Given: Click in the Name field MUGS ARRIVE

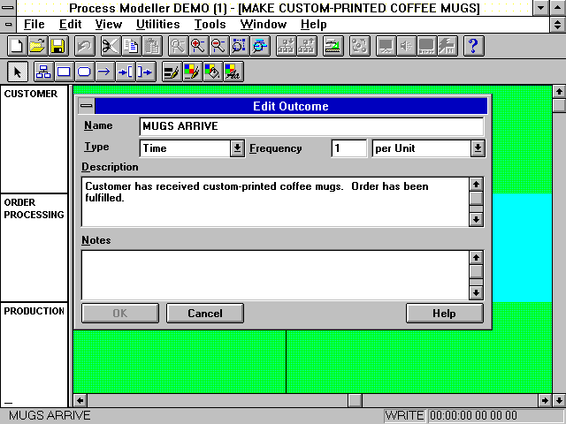Looking at the screenshot, I should (310, 126).
